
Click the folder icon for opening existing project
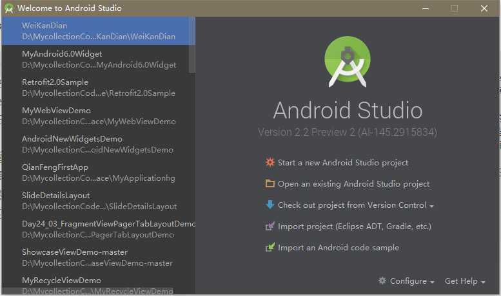pos(270,184)
